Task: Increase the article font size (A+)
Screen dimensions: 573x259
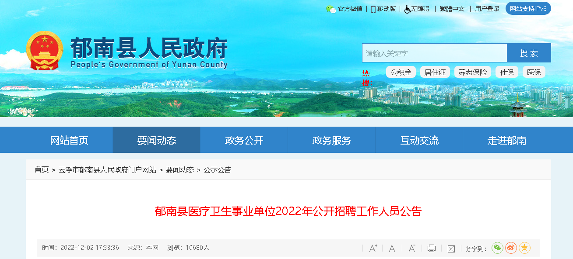Action: [373, 248]
